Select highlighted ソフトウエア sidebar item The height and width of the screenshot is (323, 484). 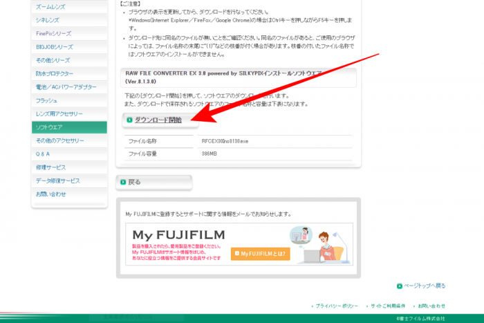(x=69, y=127)
